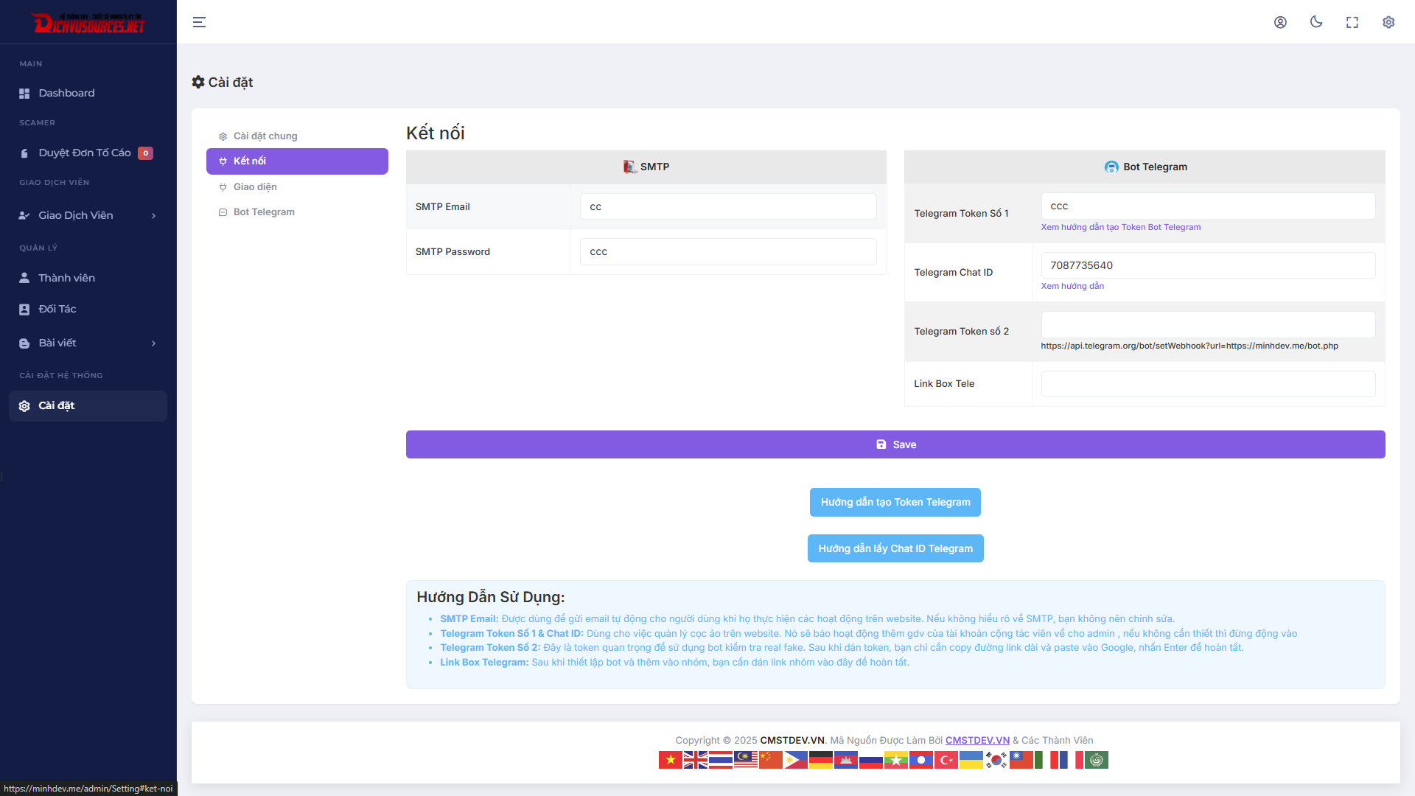Click the Turkey flag icon

click(x=946, y=760)
